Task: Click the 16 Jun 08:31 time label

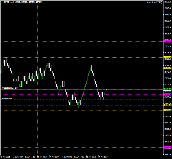Action: click(67, 157)
